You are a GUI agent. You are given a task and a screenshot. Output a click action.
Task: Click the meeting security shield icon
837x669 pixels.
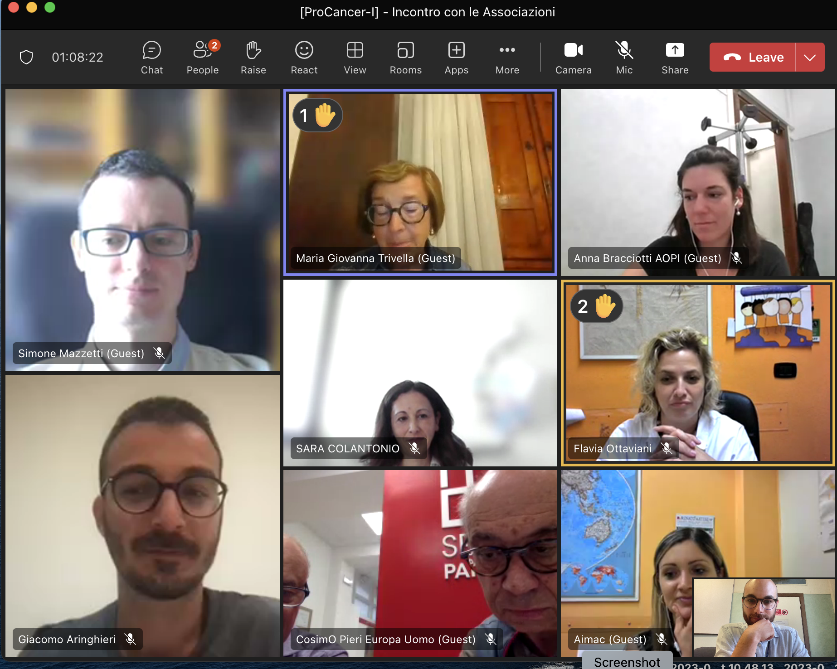point(26,57)
